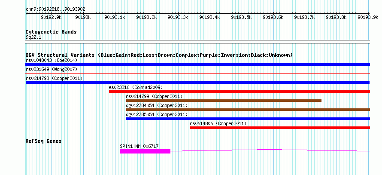Select the dgv12785n54 (Cooper2011) label

pos(157,114)
